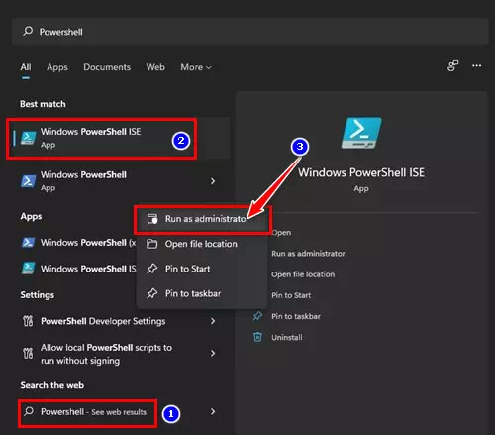This screenshot has height=435, width=495.
Task: Click the Powershell search input field
Action: (x=250, y=32)
